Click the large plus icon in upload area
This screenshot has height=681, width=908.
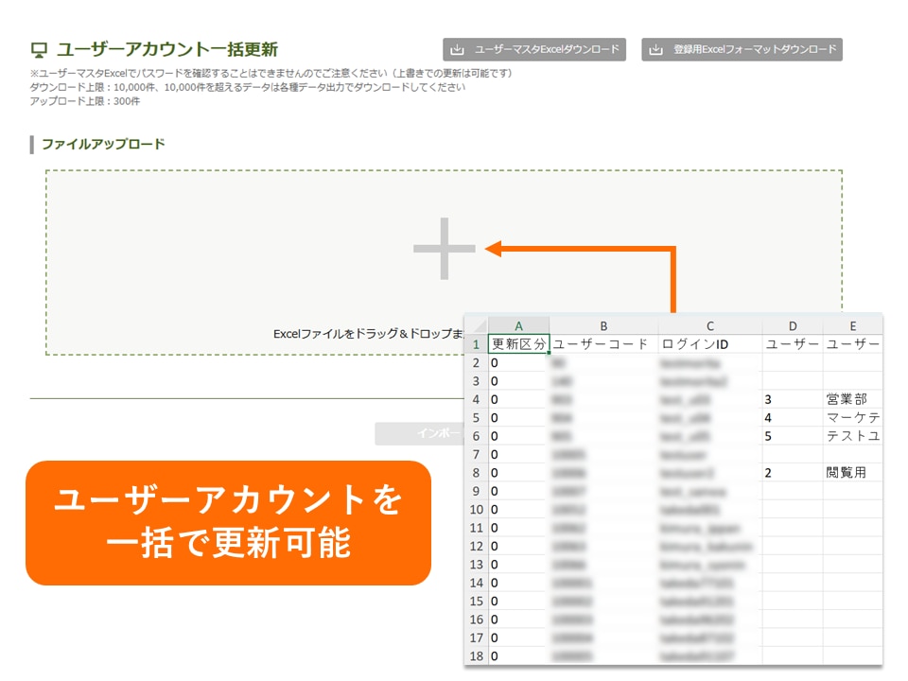444,249
